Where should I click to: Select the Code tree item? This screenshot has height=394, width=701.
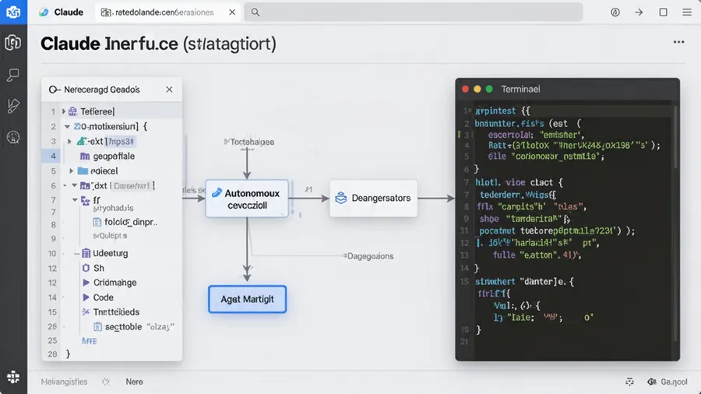(98, 297)
